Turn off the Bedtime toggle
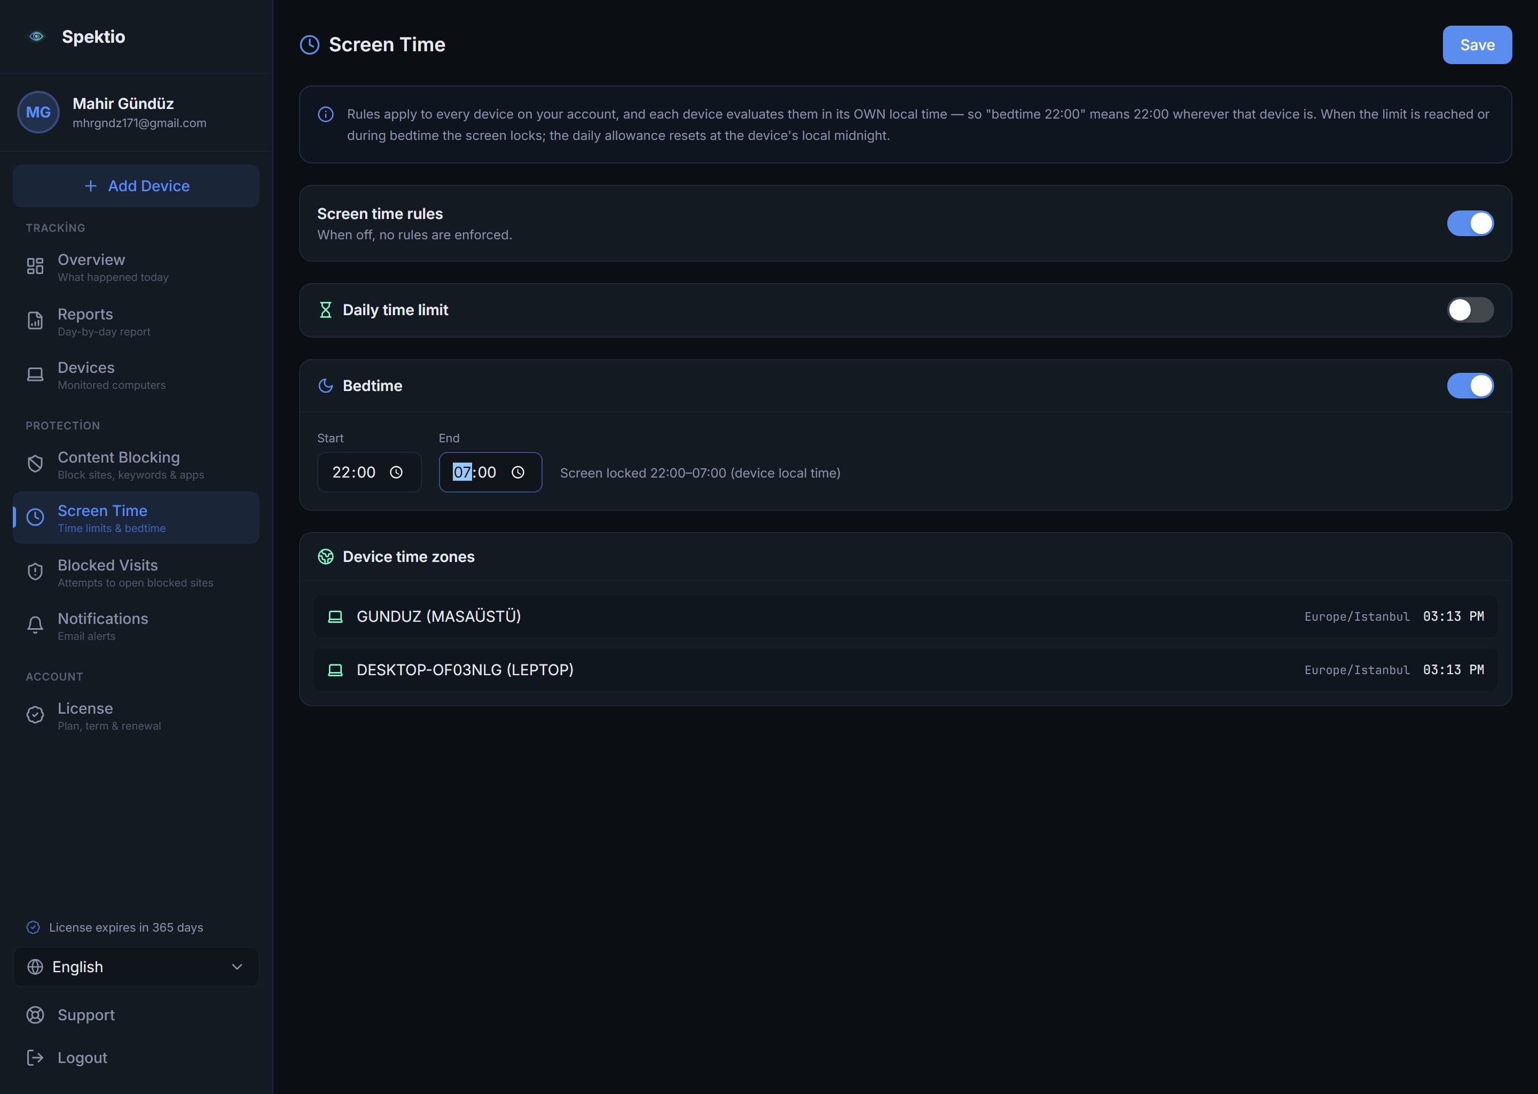 click(1470, 385)
